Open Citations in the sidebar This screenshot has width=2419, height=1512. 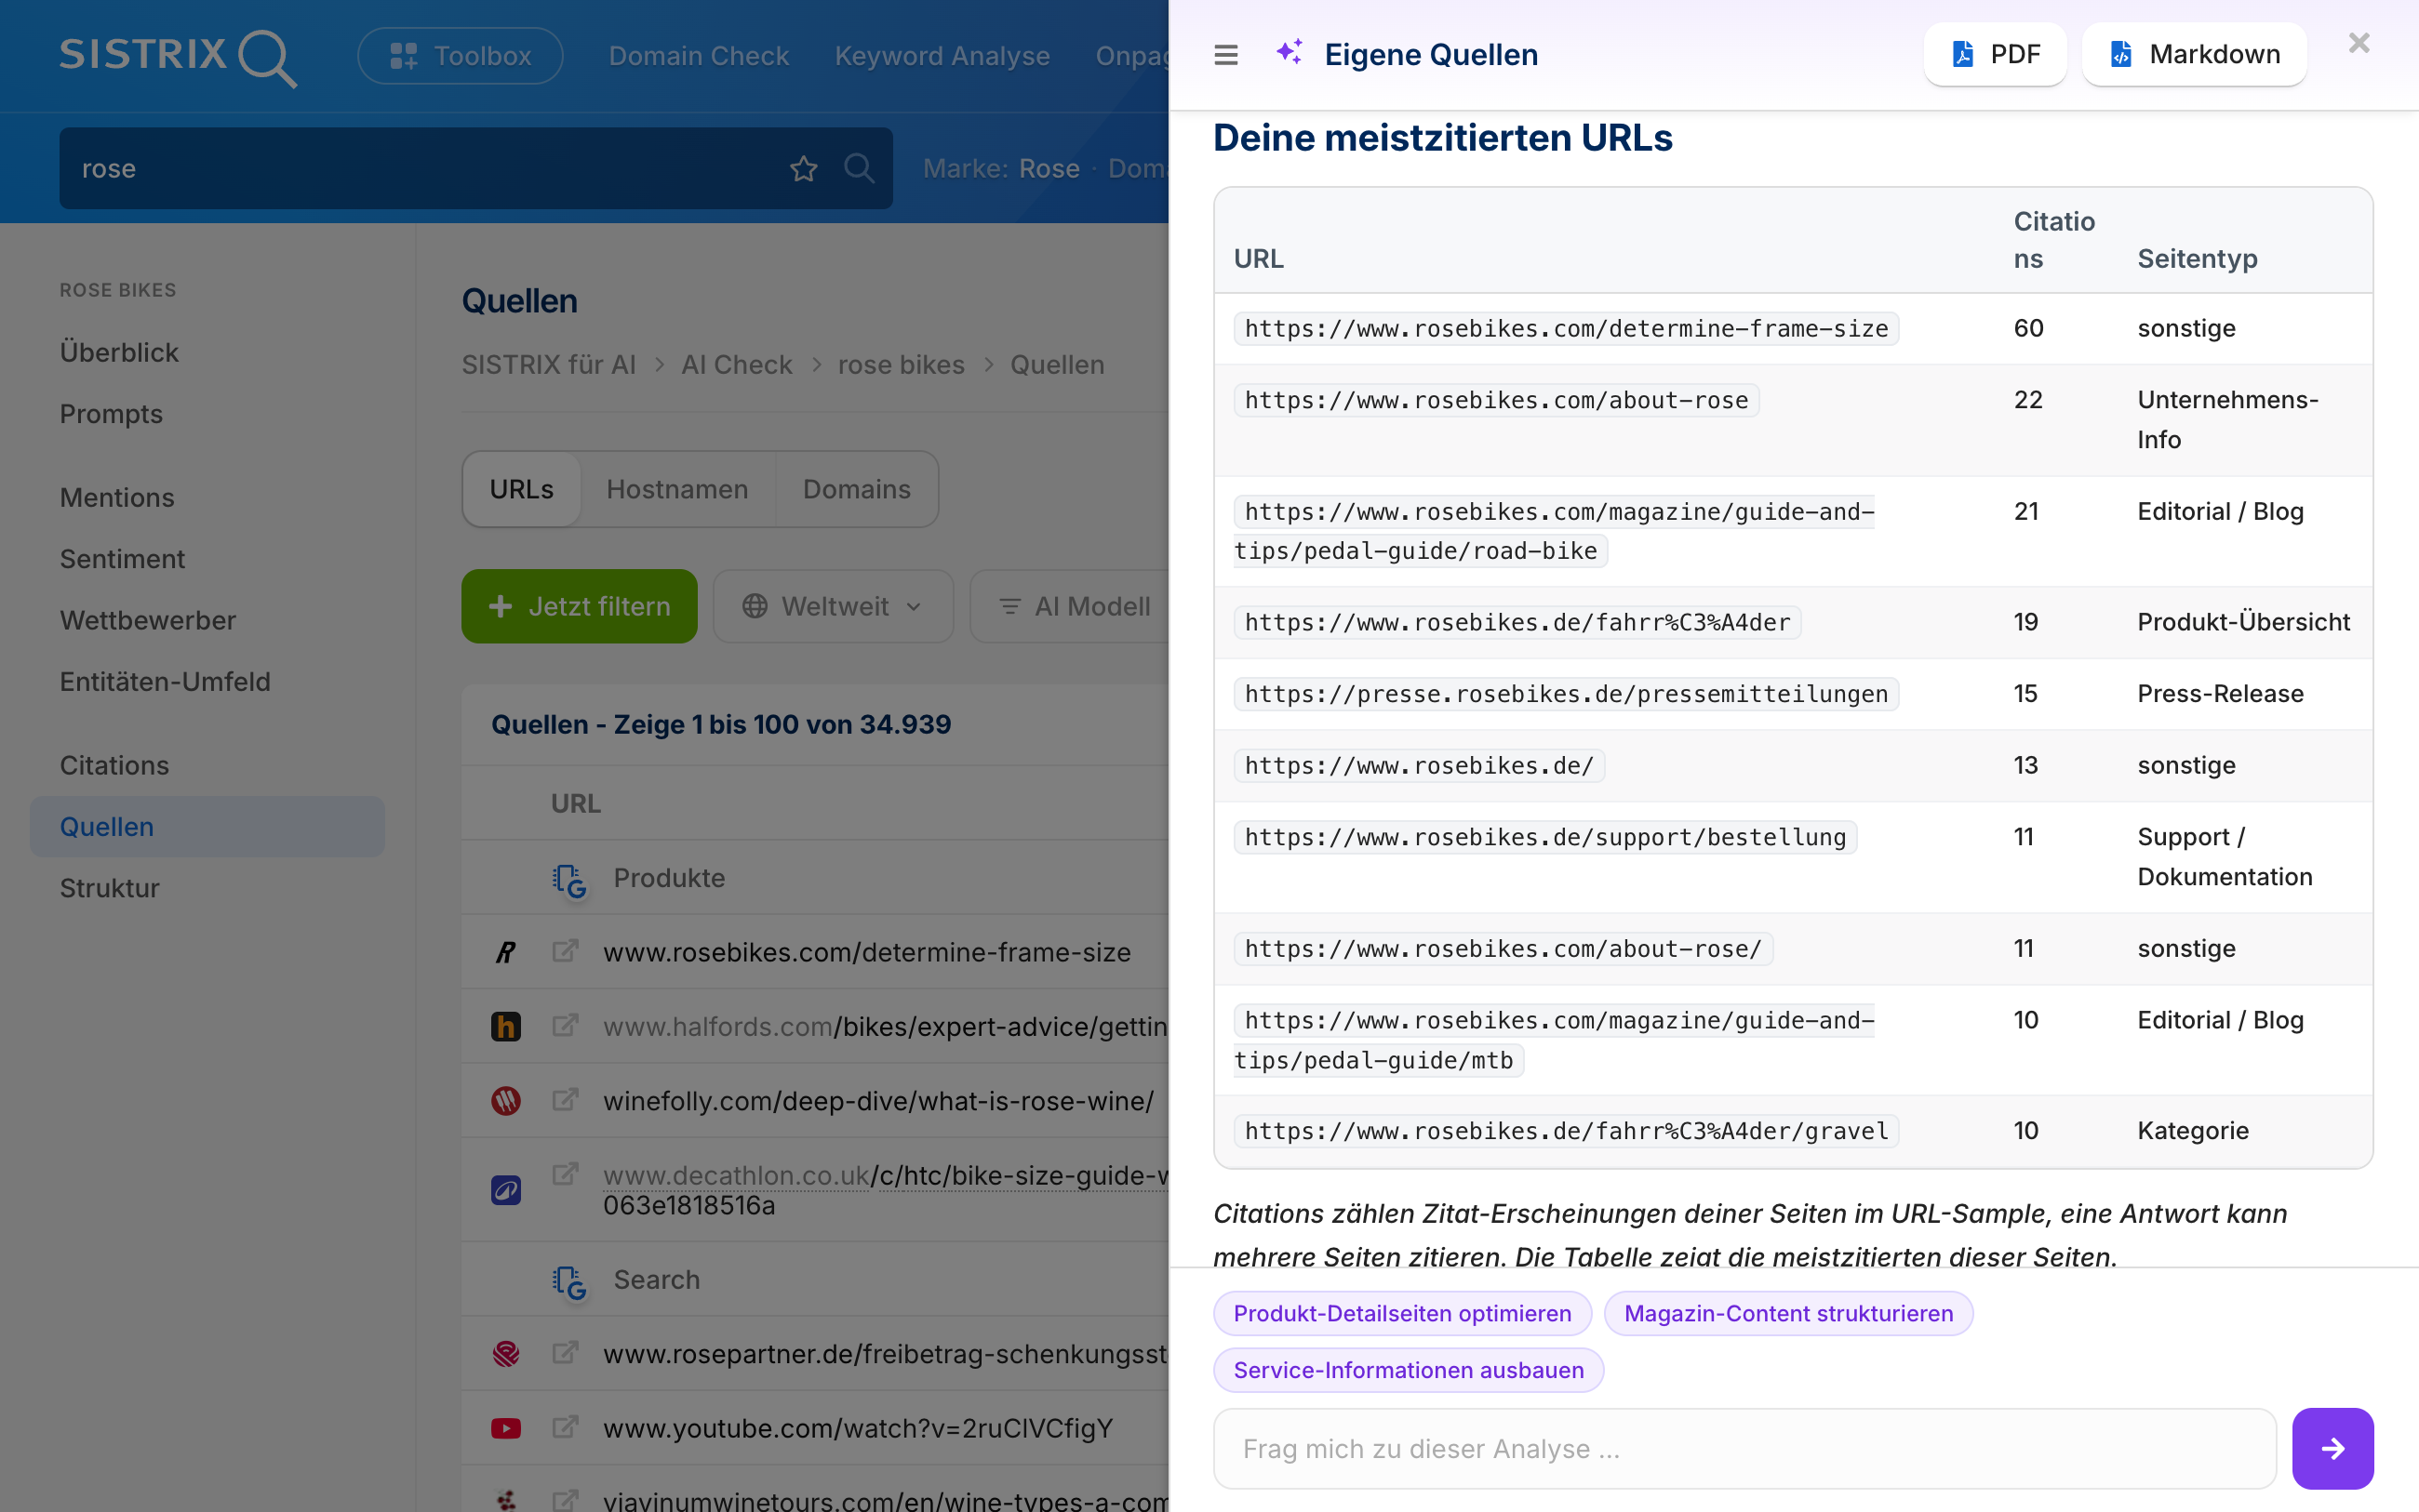pos(114,765)
